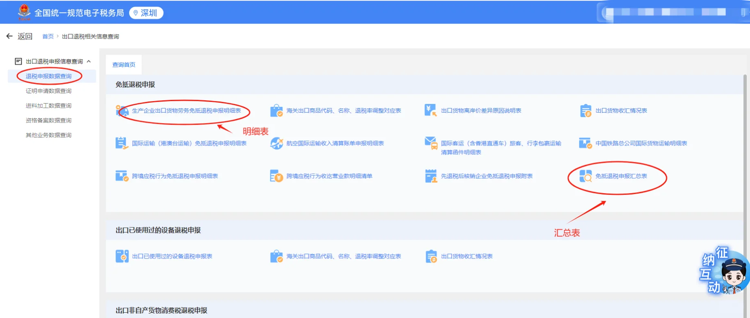This screenshot has height=318, width=750.
Task: Click the airplane icon for 航空国际运输收入清算账单申报明细表
Action: pyautogui.click(x=277, y=143)
